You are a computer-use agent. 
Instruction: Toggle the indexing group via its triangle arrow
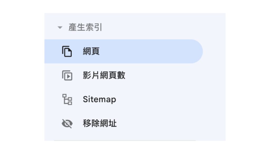click(60, 27)
